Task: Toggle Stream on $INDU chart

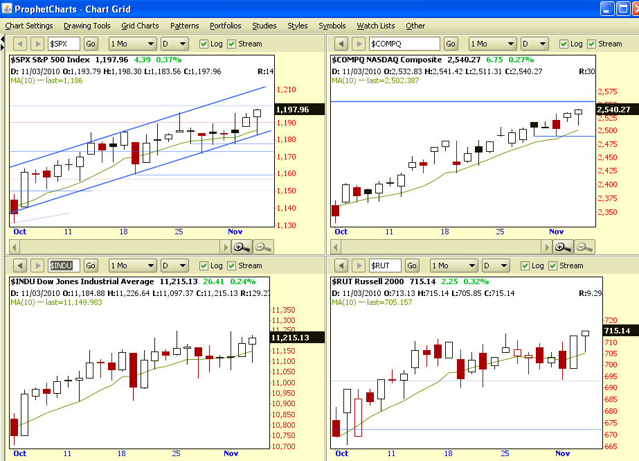Action: [244, 266]
